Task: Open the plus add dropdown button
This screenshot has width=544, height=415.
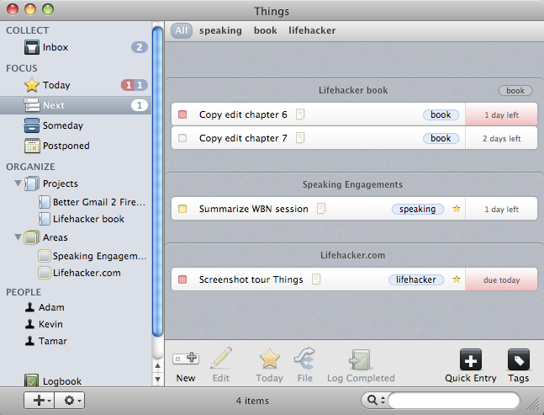Action: (40, 401)
